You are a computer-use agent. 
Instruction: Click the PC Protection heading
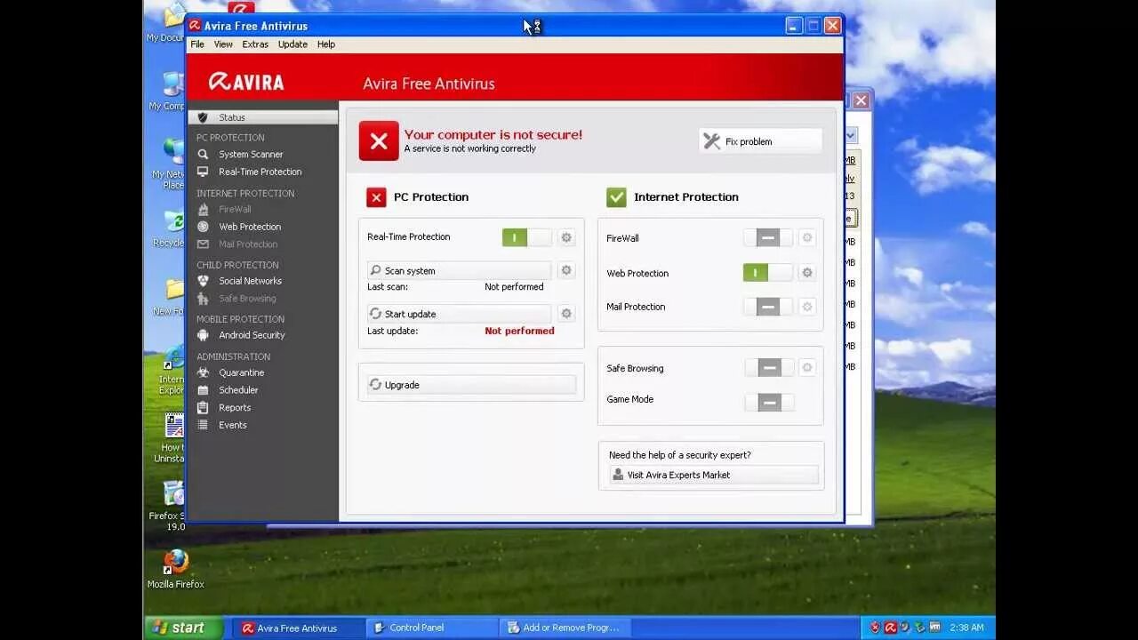click(x=431, y=197)
